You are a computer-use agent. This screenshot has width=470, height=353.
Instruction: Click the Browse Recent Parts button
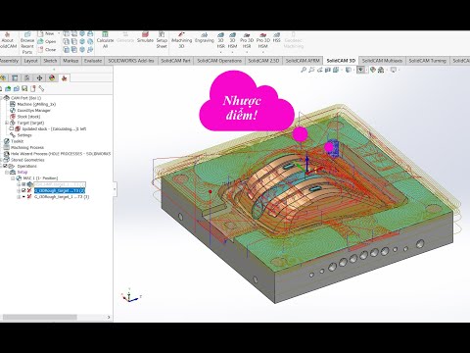(27, 42)
